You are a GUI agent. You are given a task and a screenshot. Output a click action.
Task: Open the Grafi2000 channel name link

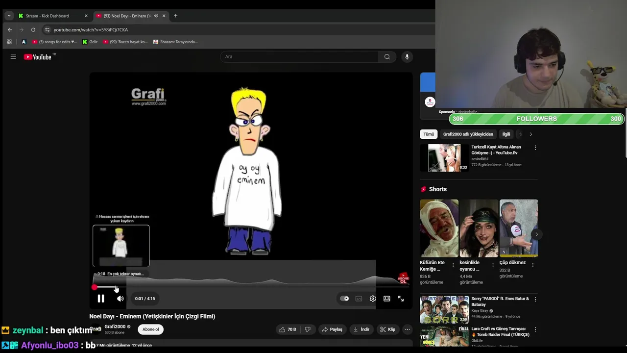115,327
